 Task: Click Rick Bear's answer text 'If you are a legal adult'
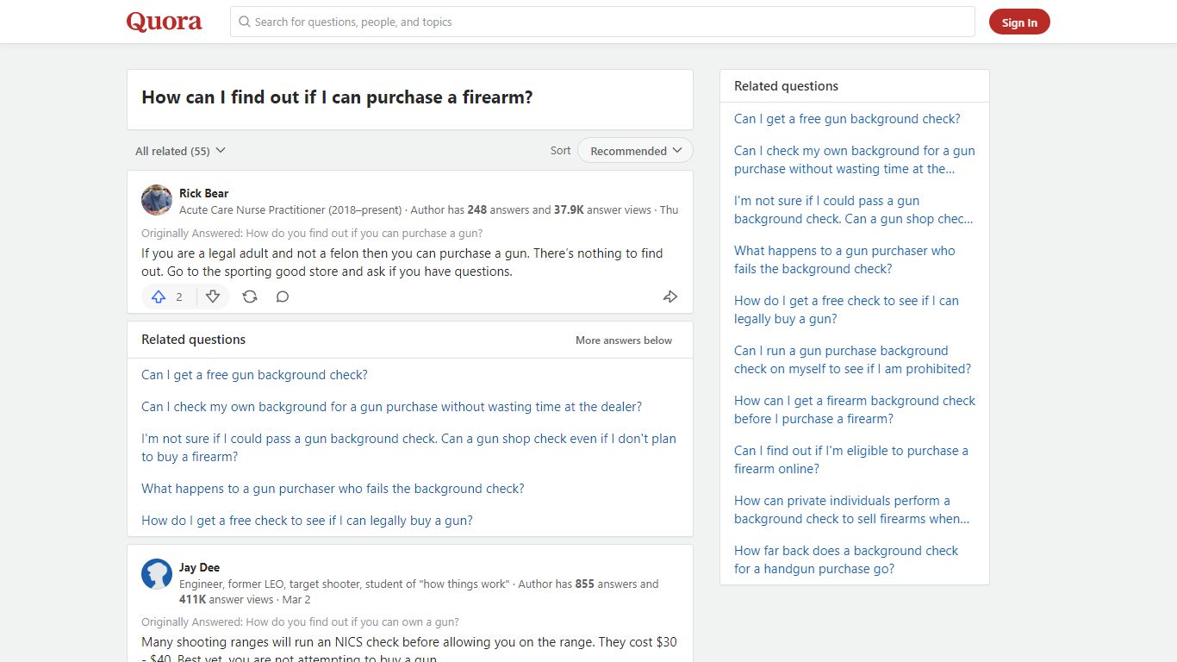pyautogui.click(x=402, y=262)
